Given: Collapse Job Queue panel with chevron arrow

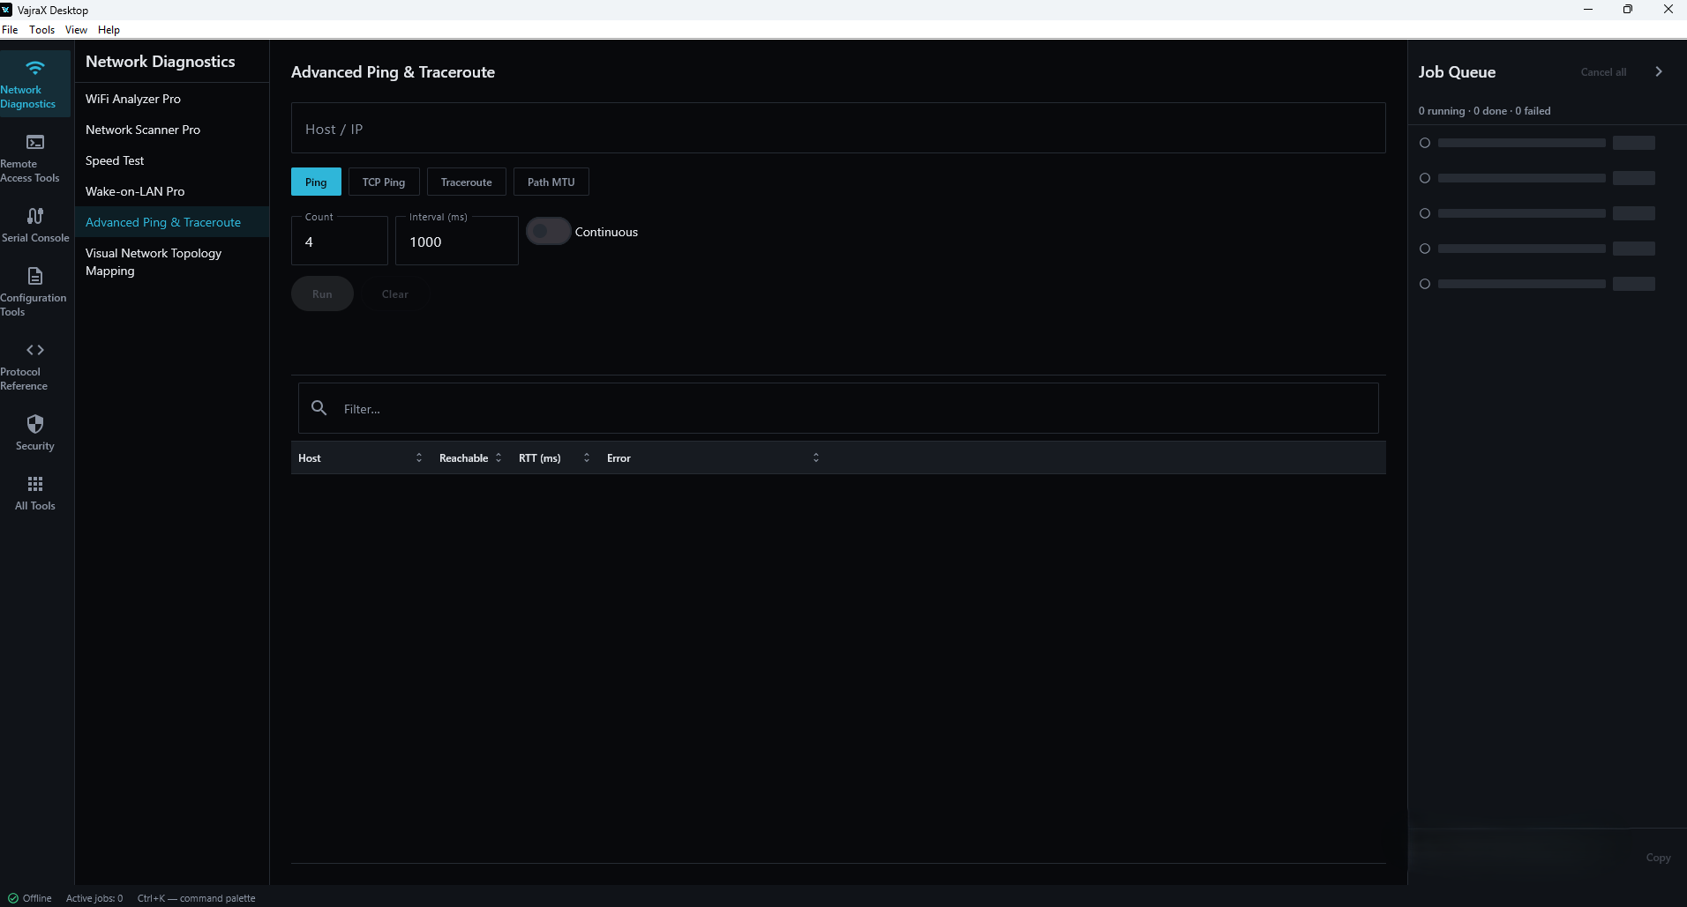Looking at the screenshot, I should click(x=1659, y=71).
